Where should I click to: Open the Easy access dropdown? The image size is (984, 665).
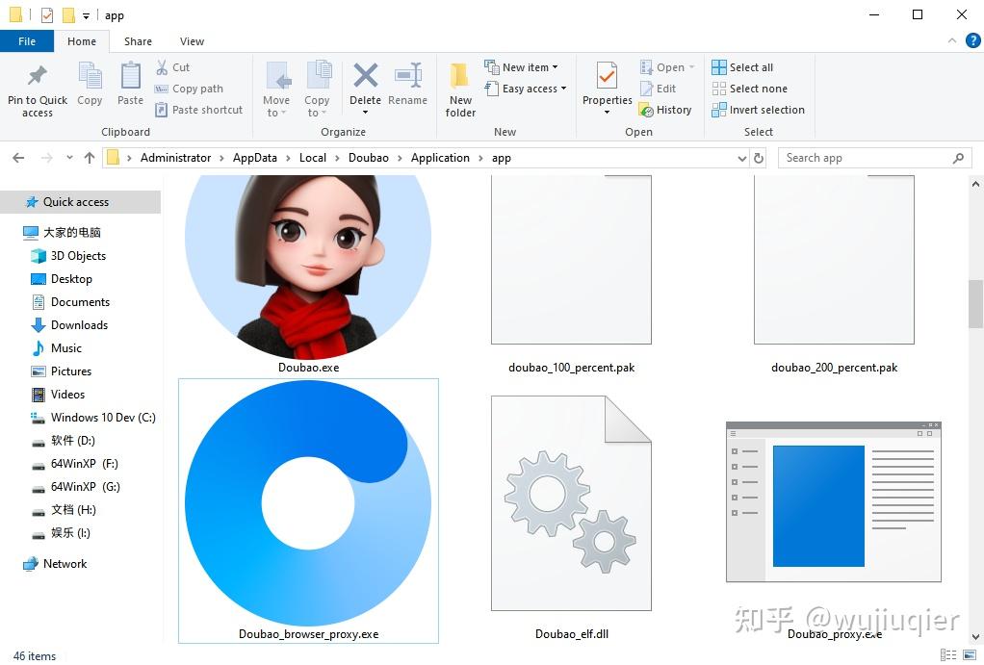pos(526,89)
